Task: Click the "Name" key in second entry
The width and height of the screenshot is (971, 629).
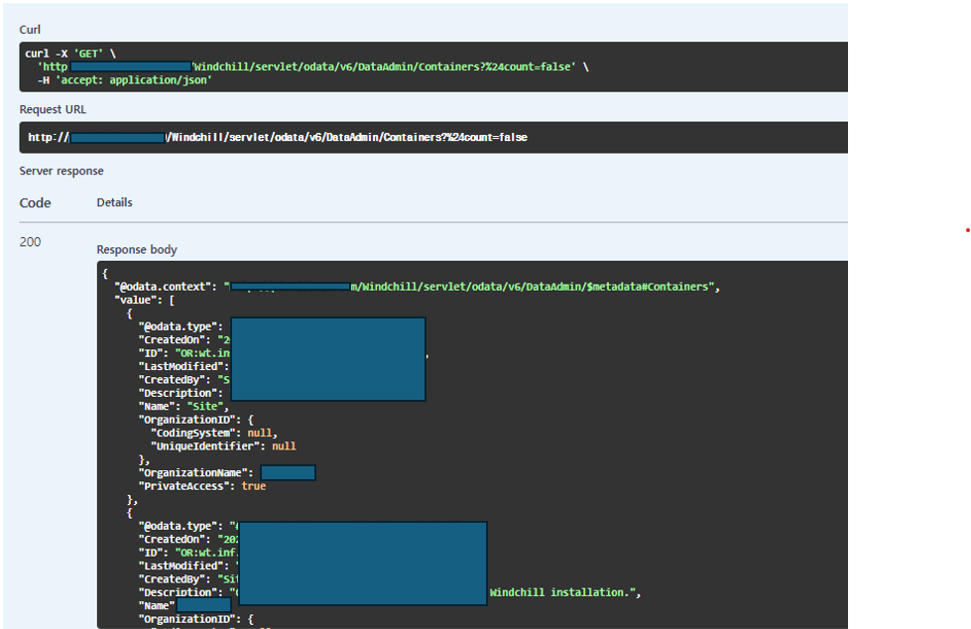Action: [157, 606]
